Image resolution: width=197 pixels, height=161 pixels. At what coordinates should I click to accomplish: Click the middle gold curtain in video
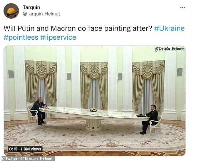tap(94, 86)
